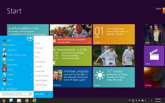Open the My Investments tile

click(x=72, y=56)
